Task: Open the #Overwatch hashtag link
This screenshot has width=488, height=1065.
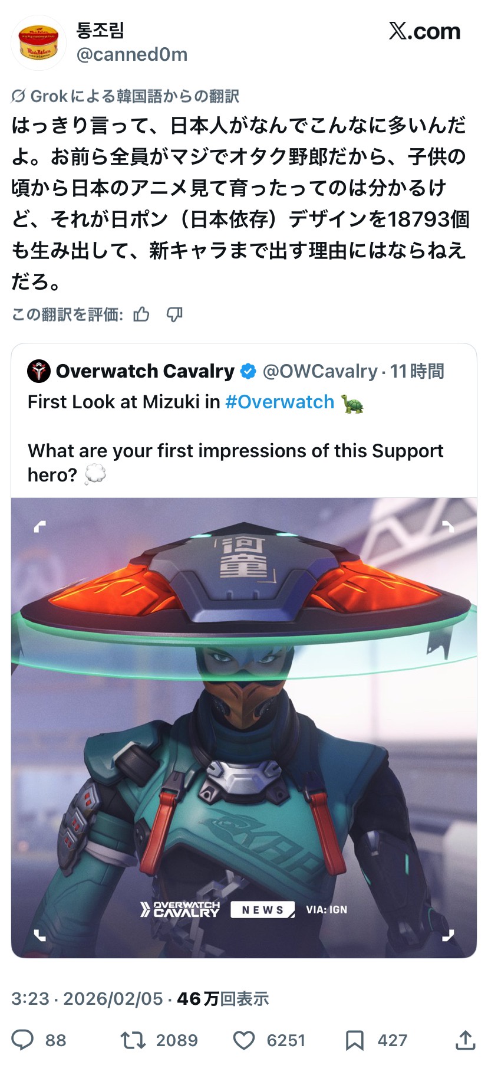Action: 279,402
